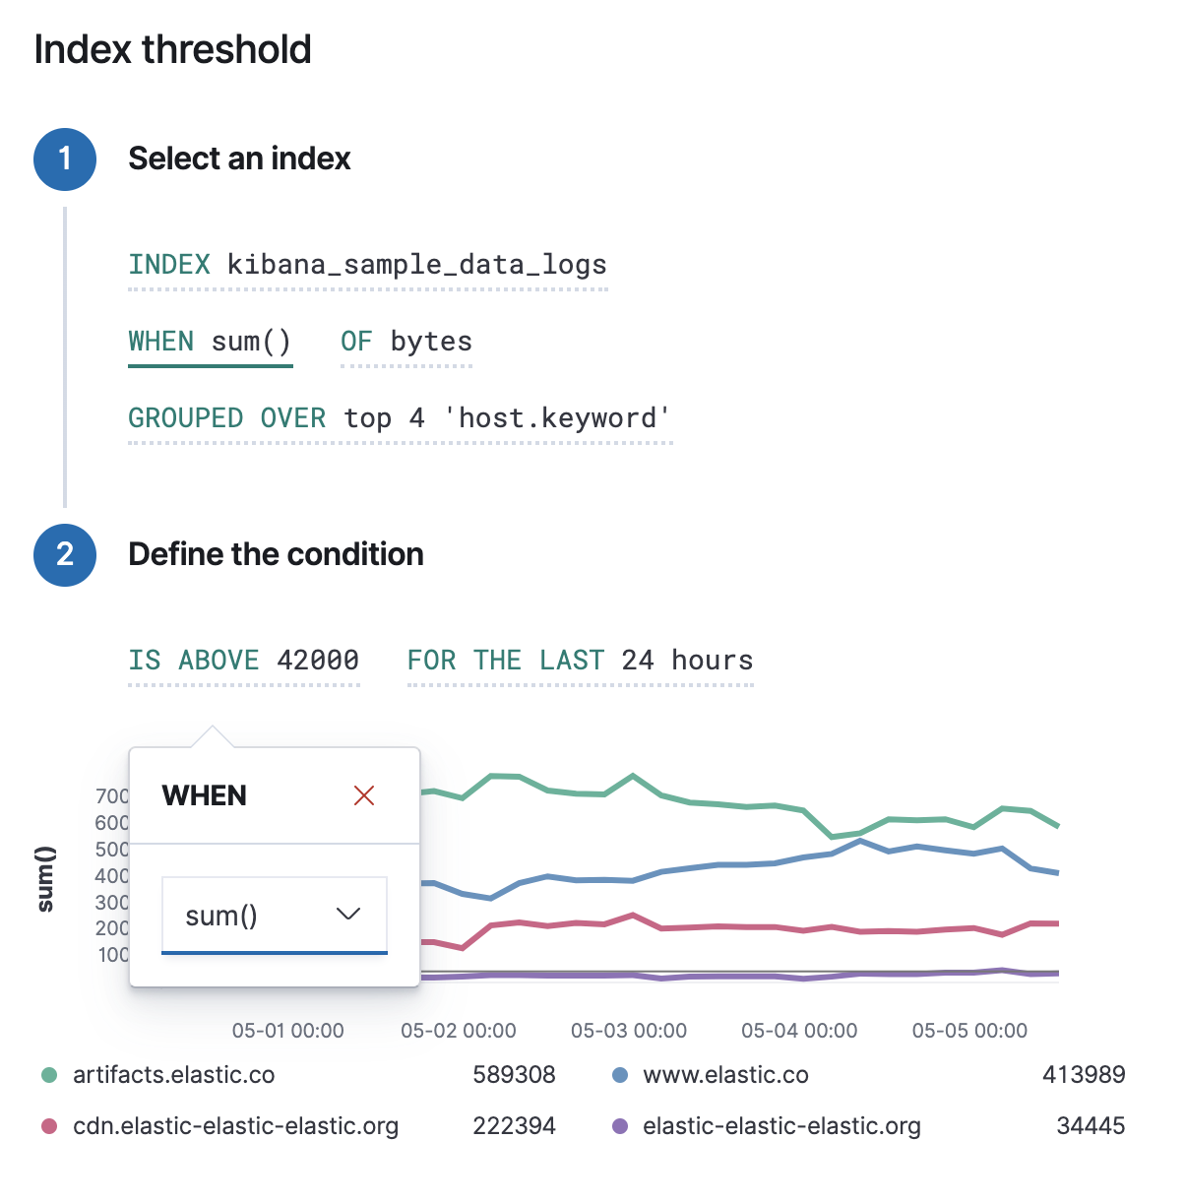Screen dimensions: 1185x1203
Task: Open the kibana_sample_data_logs index expression
Action: [367, 264]
